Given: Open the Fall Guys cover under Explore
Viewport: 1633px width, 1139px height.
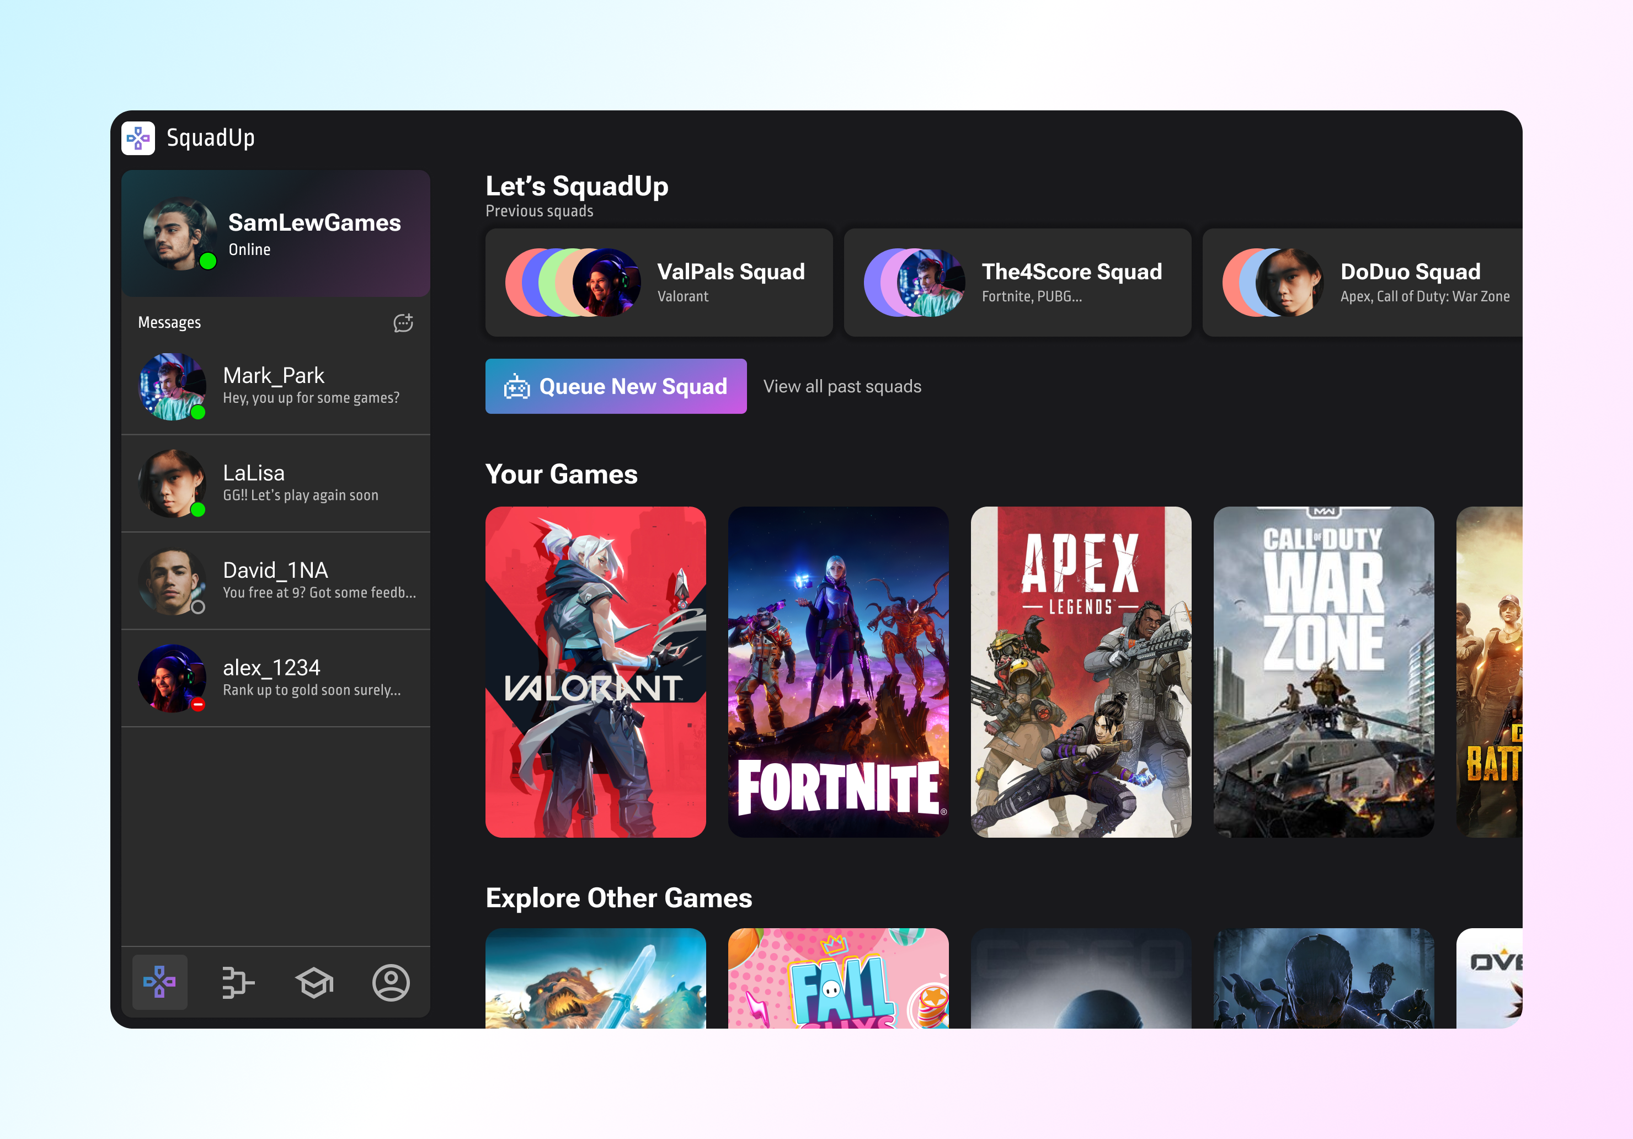Looking at the screenshot, I should tap(838, 978).
